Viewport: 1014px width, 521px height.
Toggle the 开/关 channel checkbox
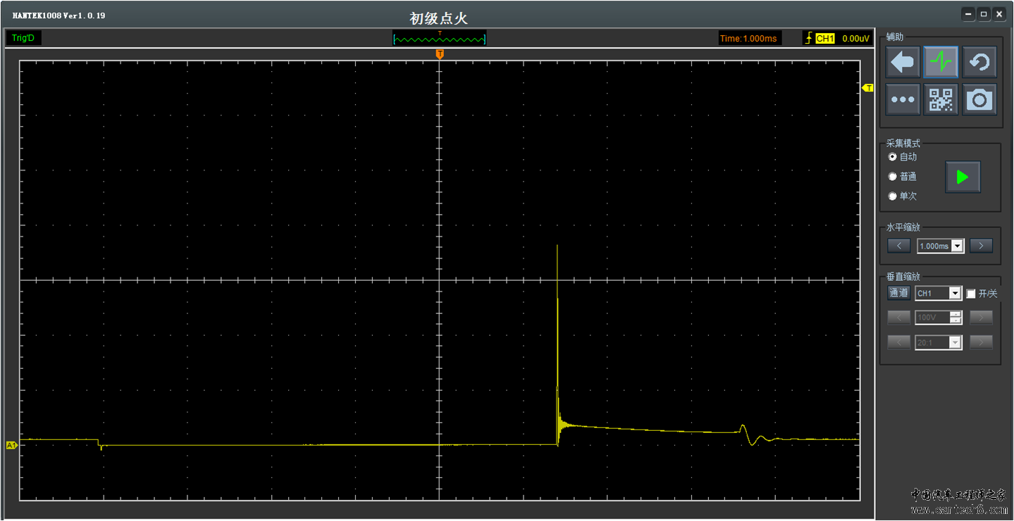point(971,294)
